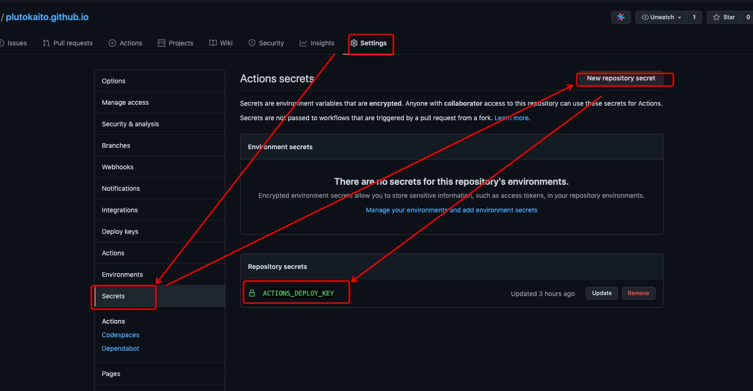This screenshot has width=753, height=391.
Task: Click the watcher count 1
Action: click(x=694, y=17)
